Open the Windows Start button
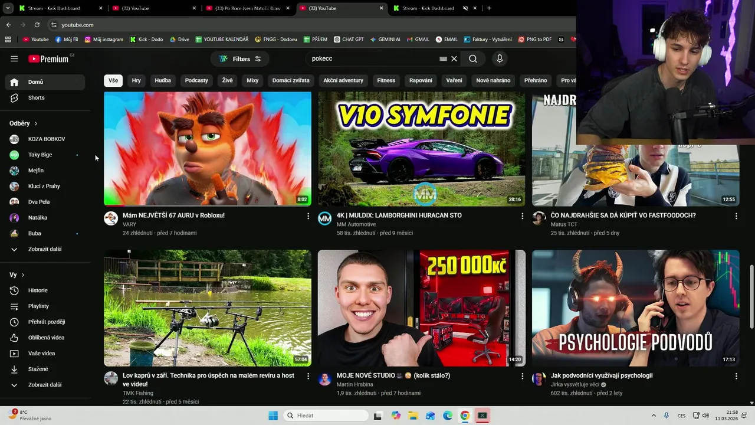755x425 pixels. pos(273,416)
